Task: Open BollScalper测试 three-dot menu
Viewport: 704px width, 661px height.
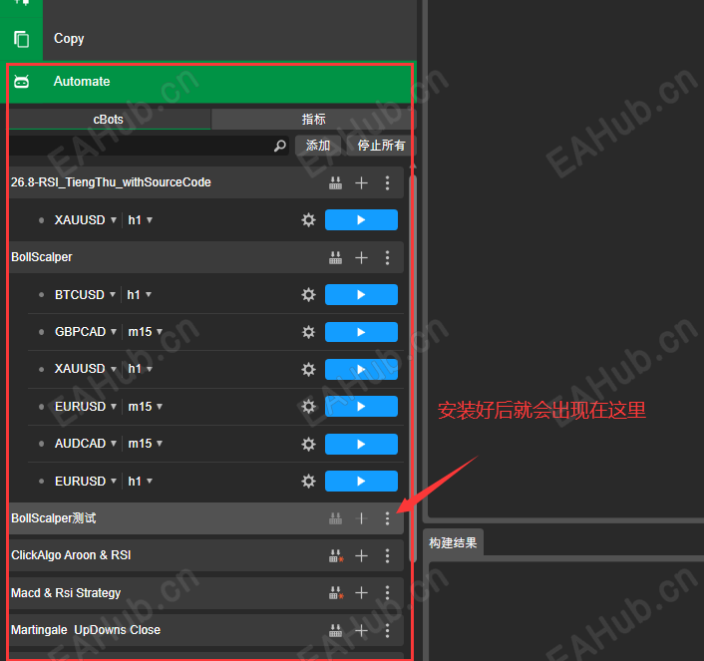Action: 388,518
